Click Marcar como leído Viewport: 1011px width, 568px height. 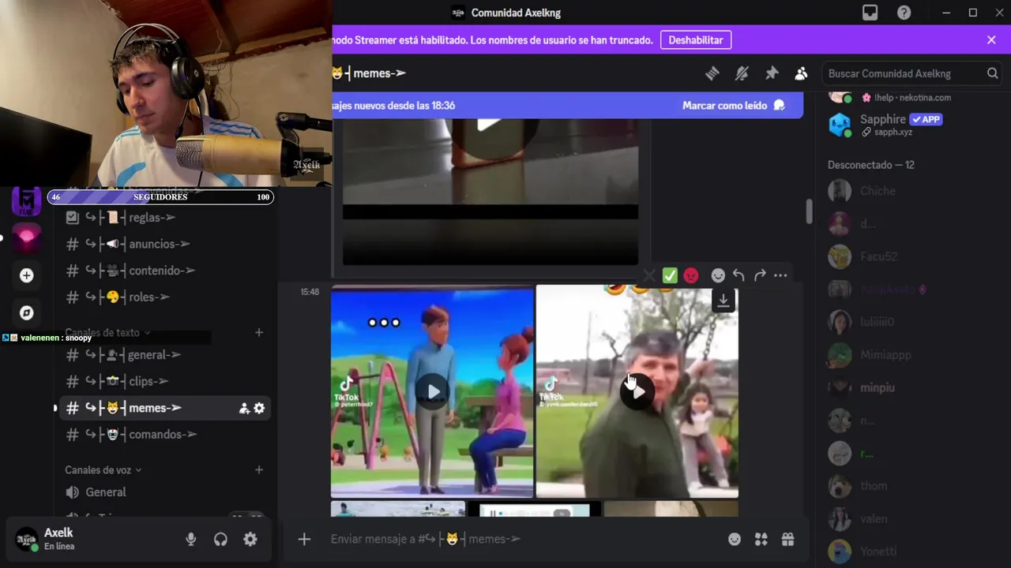click(733, 105)
